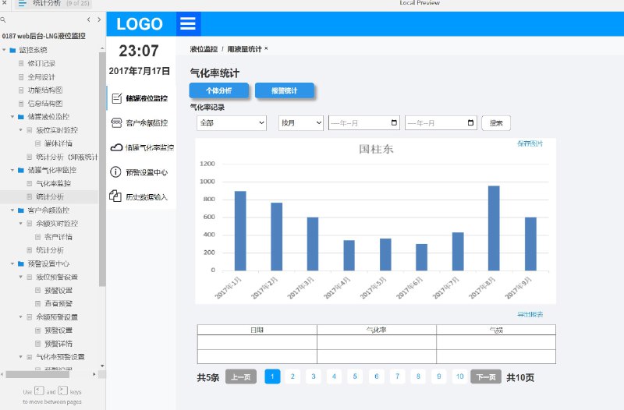Click the 客户余额监控 sidebar icon
Screen dimensions: 624x410
(116, 123)
